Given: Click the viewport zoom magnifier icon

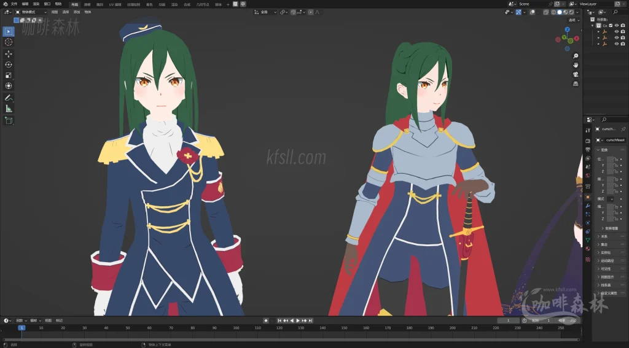Looking at the screenshot, I should (576, 56).
